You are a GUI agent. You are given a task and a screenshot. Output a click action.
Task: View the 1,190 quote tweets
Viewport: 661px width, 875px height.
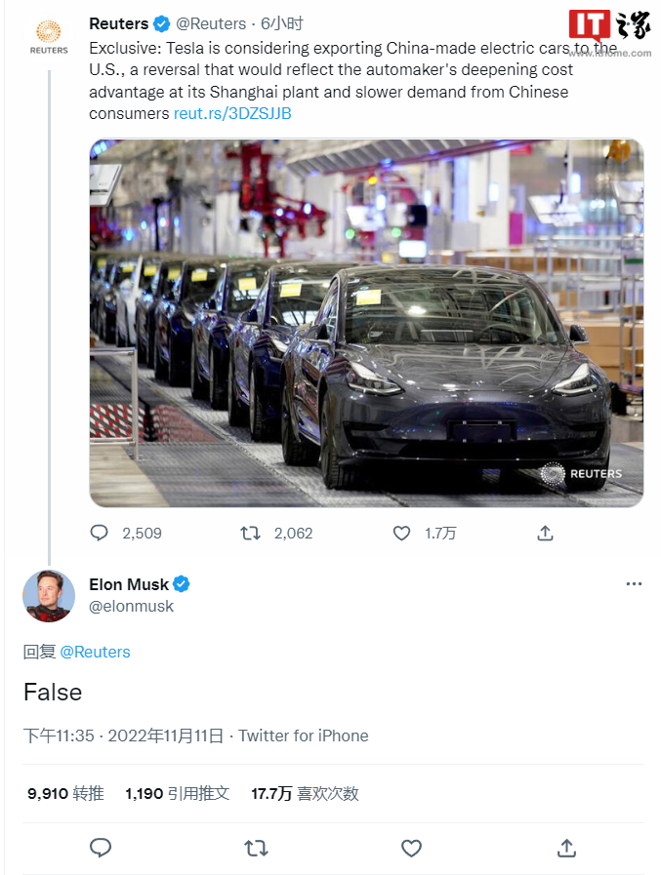click(178, 793)
